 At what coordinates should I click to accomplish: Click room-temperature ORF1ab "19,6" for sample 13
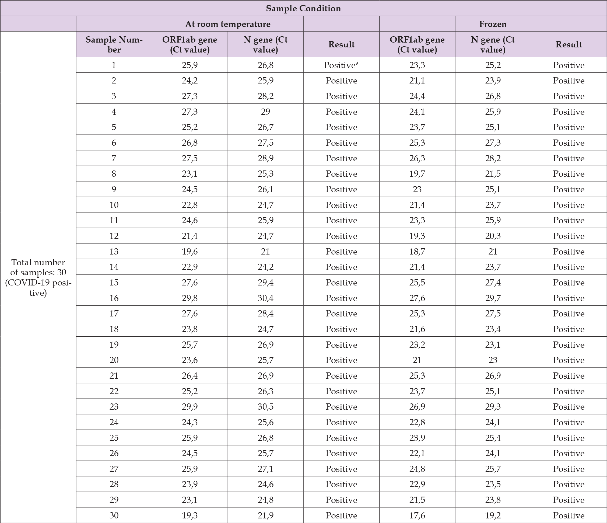[x=190, y=252]
